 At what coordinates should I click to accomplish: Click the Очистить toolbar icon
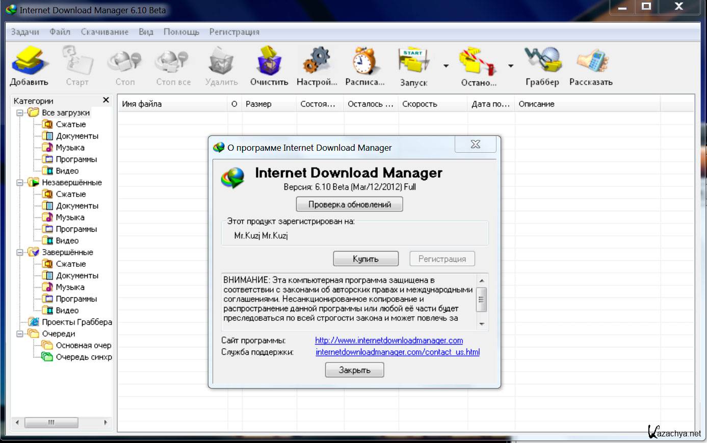click(x=269, y=61)
